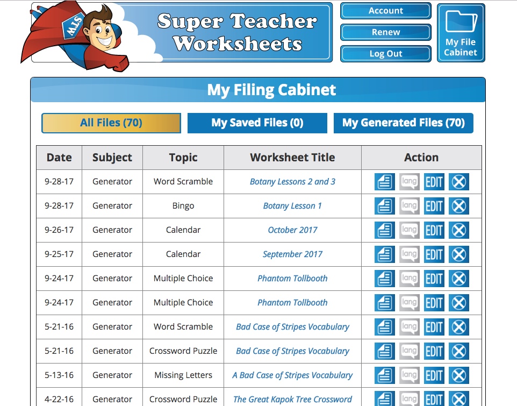Image resolution: width=517 pixels, height=406 pixels.
Task: Click lang icon in Botany Lesson 1 row
Action: point(409,206)
